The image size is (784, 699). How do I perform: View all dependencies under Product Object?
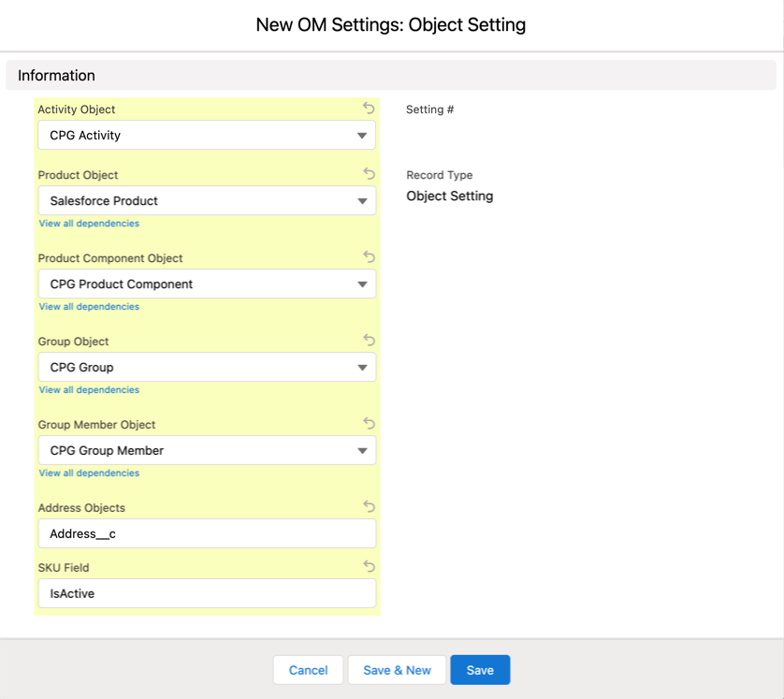click(x=89, y=224)
